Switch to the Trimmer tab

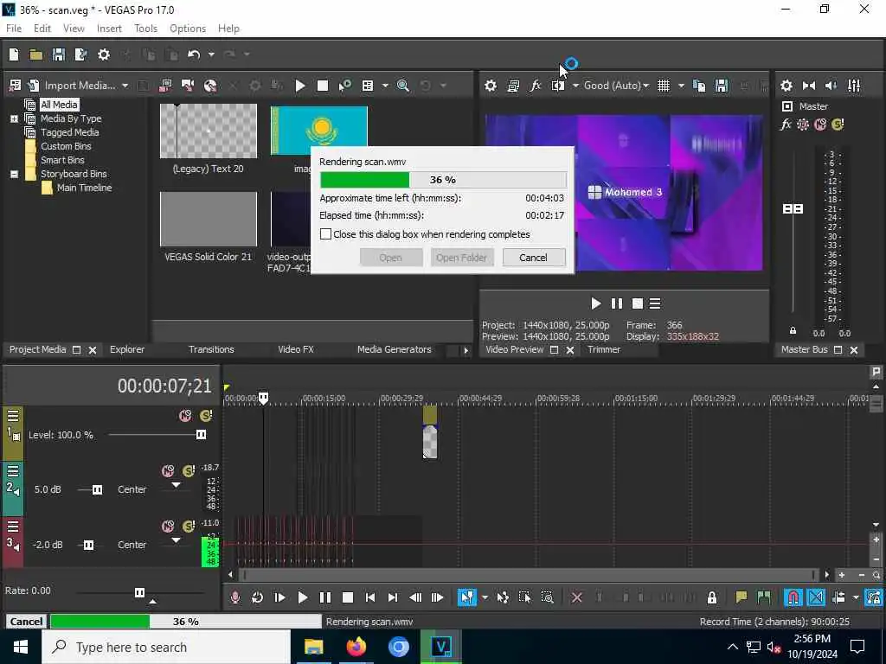pos(603,349)
